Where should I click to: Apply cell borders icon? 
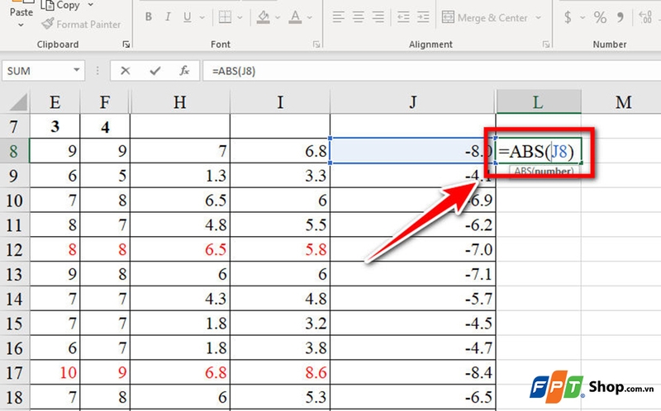pyautogui.click(x=225, y=17)
